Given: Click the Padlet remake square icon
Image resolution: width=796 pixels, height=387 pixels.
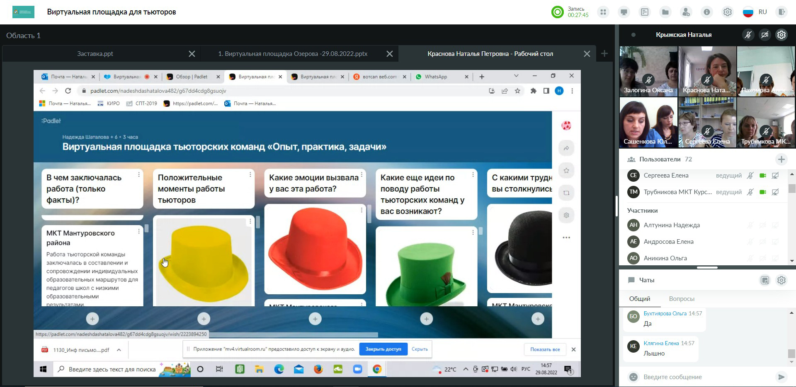Looking at the screenshot, I should coord(566,193).
